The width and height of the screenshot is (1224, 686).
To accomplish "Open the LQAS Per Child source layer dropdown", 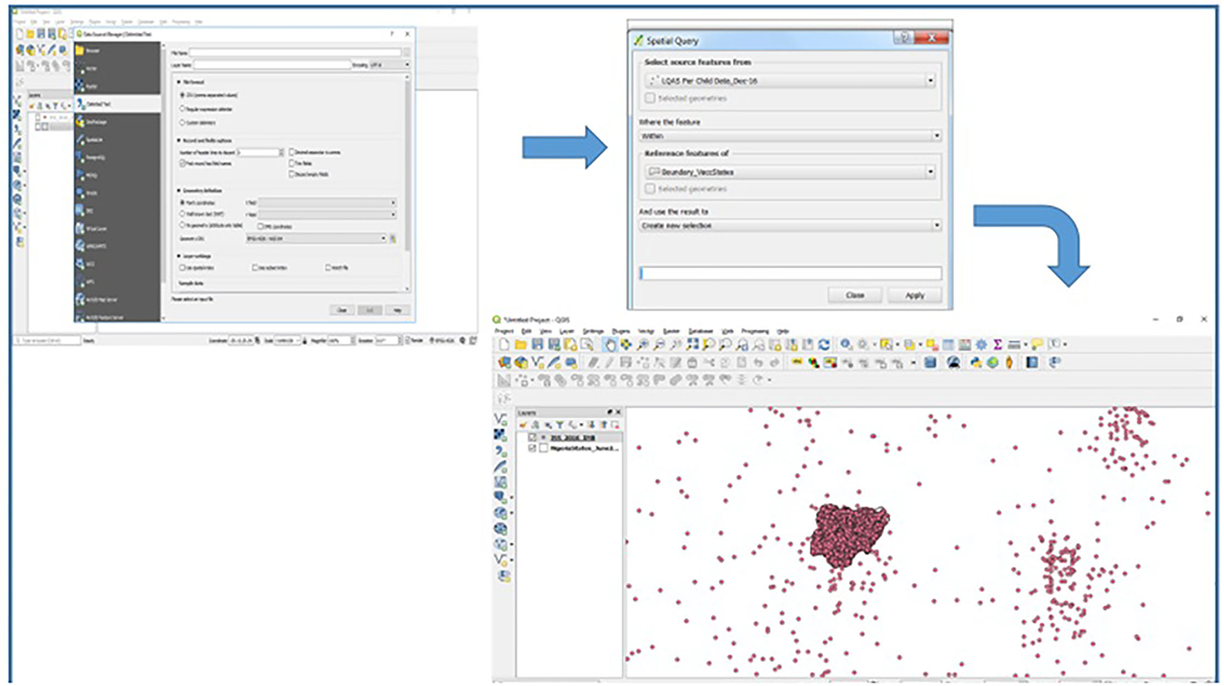I will click(930, 81).
